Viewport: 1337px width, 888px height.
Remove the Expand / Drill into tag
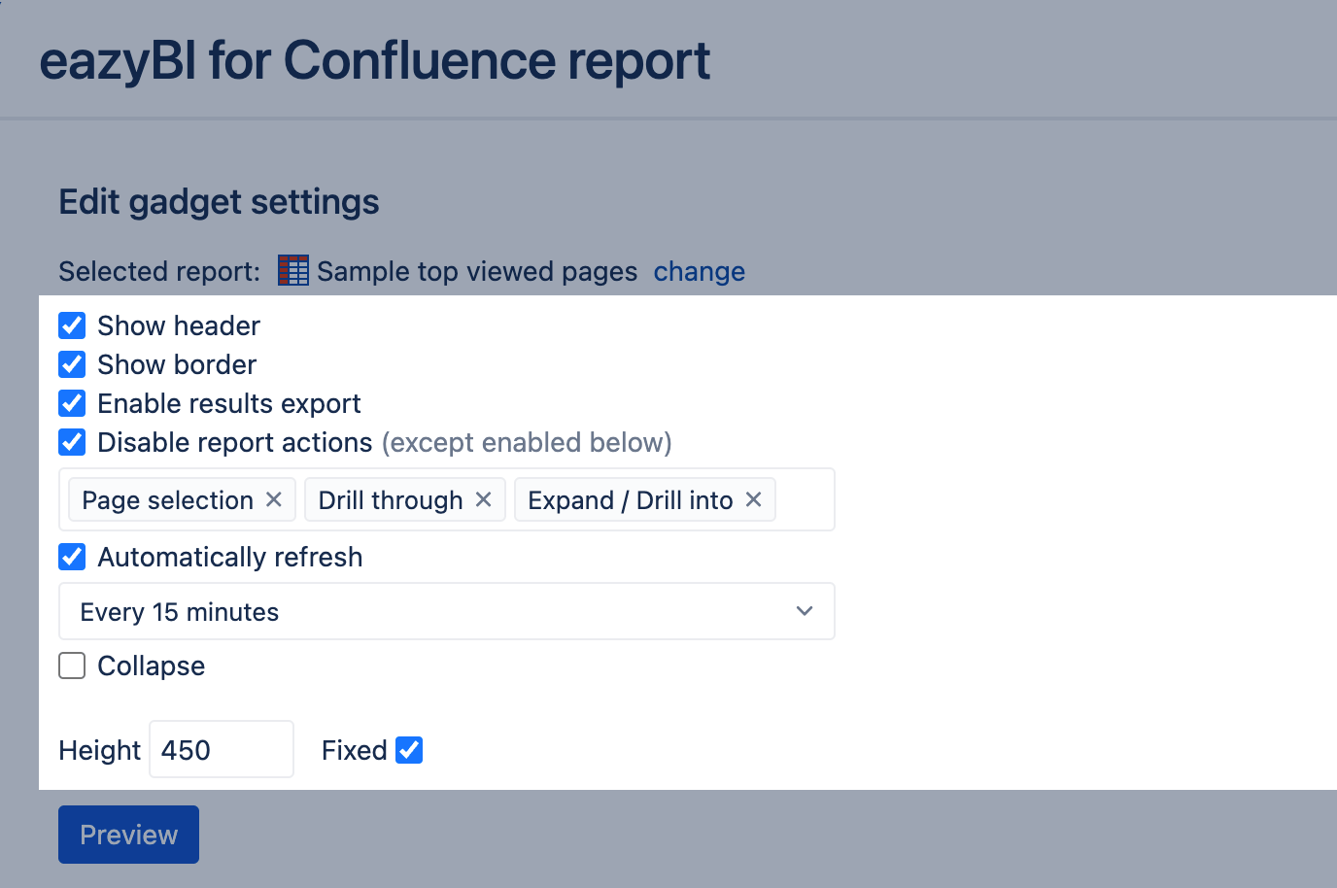(753, 499)
